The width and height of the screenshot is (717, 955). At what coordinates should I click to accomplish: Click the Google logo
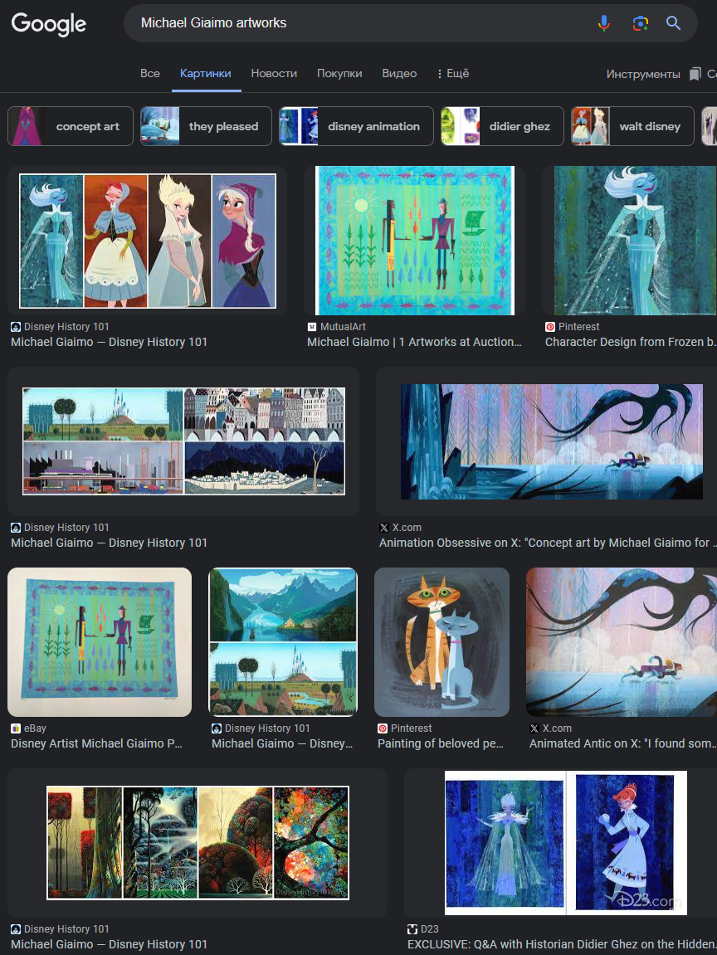tap(49, 24)
